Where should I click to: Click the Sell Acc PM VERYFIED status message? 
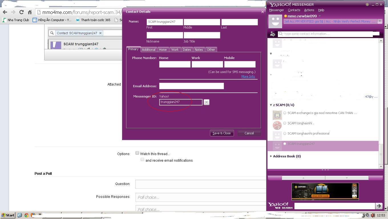click(330, 21)
